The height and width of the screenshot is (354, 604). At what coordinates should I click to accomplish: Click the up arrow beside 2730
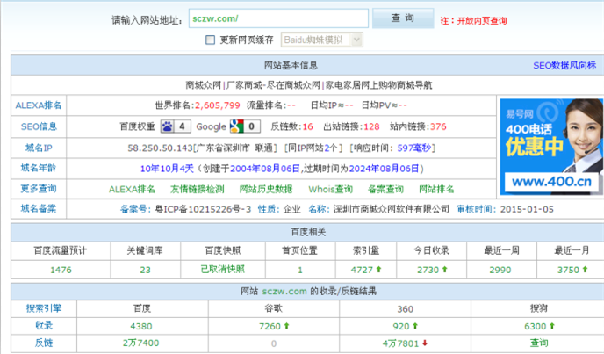tap(445, 270)
